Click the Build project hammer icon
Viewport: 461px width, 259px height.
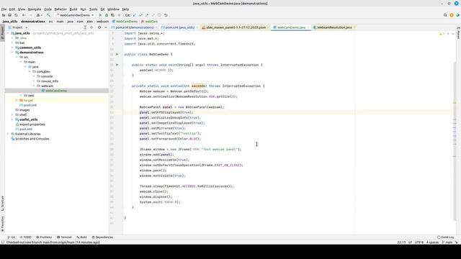[x=48, y=15]
